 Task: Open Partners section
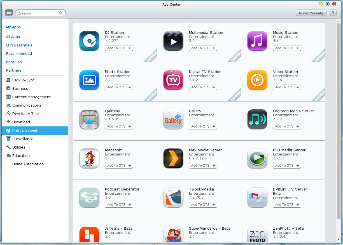(x=14, y=70)
